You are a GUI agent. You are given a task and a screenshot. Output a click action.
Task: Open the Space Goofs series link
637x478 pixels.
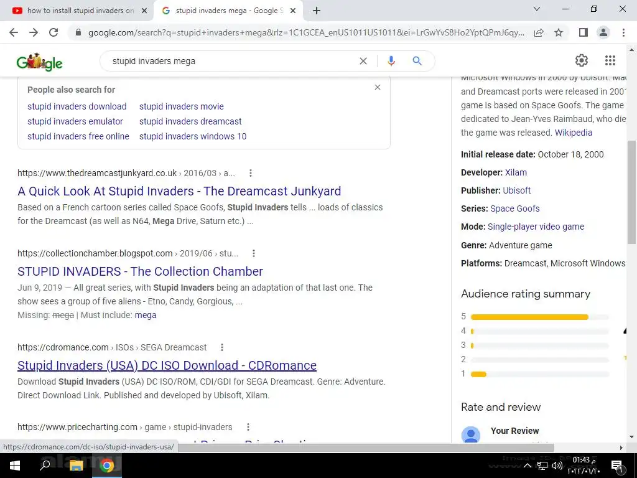(514, 209)
